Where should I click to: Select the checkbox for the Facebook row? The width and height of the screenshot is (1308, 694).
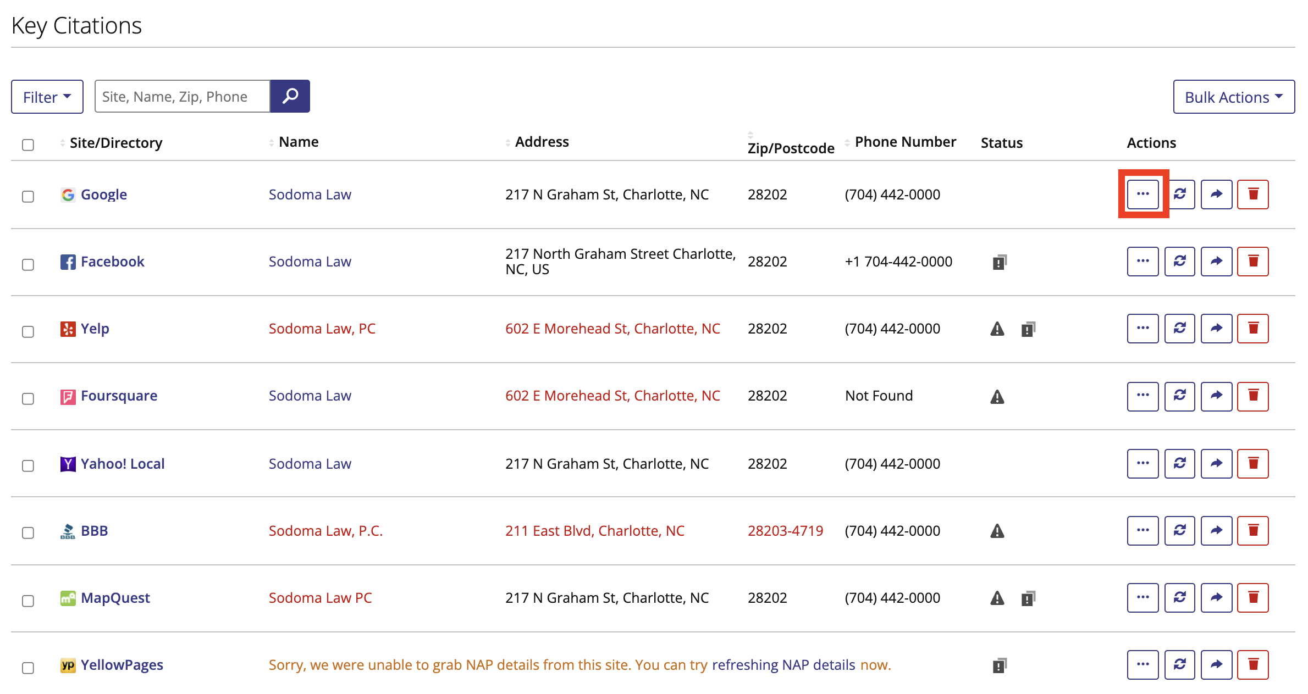(x=28, y=265)
